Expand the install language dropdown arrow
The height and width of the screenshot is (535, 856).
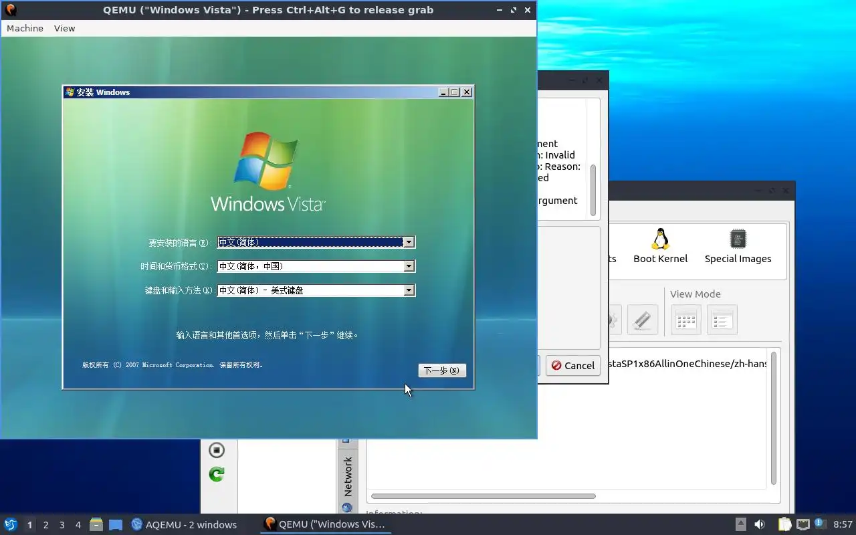coord(409,242)
